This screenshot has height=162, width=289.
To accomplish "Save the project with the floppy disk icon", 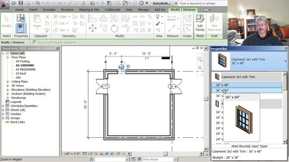I will pos(21,3).
